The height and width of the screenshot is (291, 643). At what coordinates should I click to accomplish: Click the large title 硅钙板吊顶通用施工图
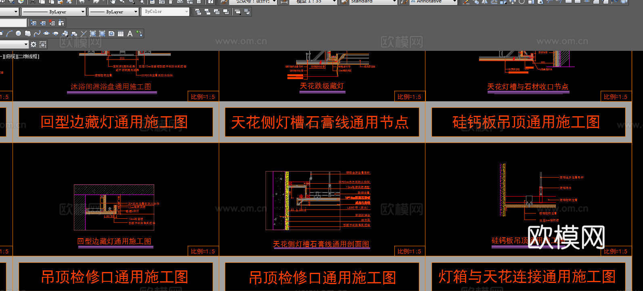click(526, 122)
